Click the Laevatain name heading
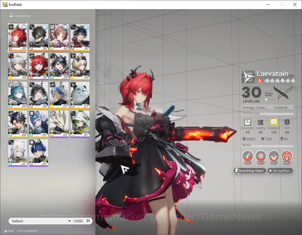302x235 pixels. [x=272, y=74]
